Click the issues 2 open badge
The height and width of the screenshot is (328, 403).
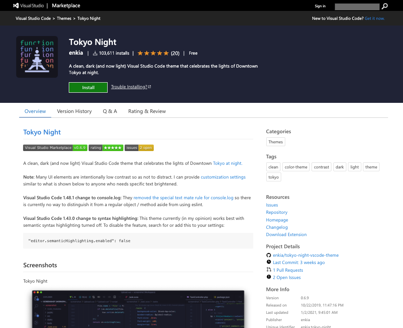pyautogui.click(x=139, y=148)
